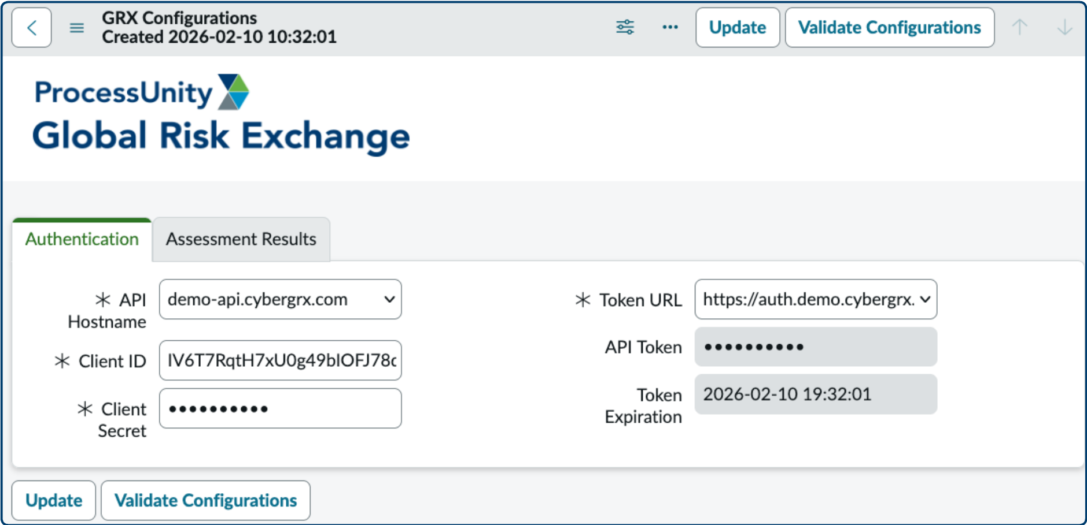Image resolution: width=1087 pixels, height=525 pixels.
Task: Open the hamburger menu icon
Action: (x=77, y=28)
